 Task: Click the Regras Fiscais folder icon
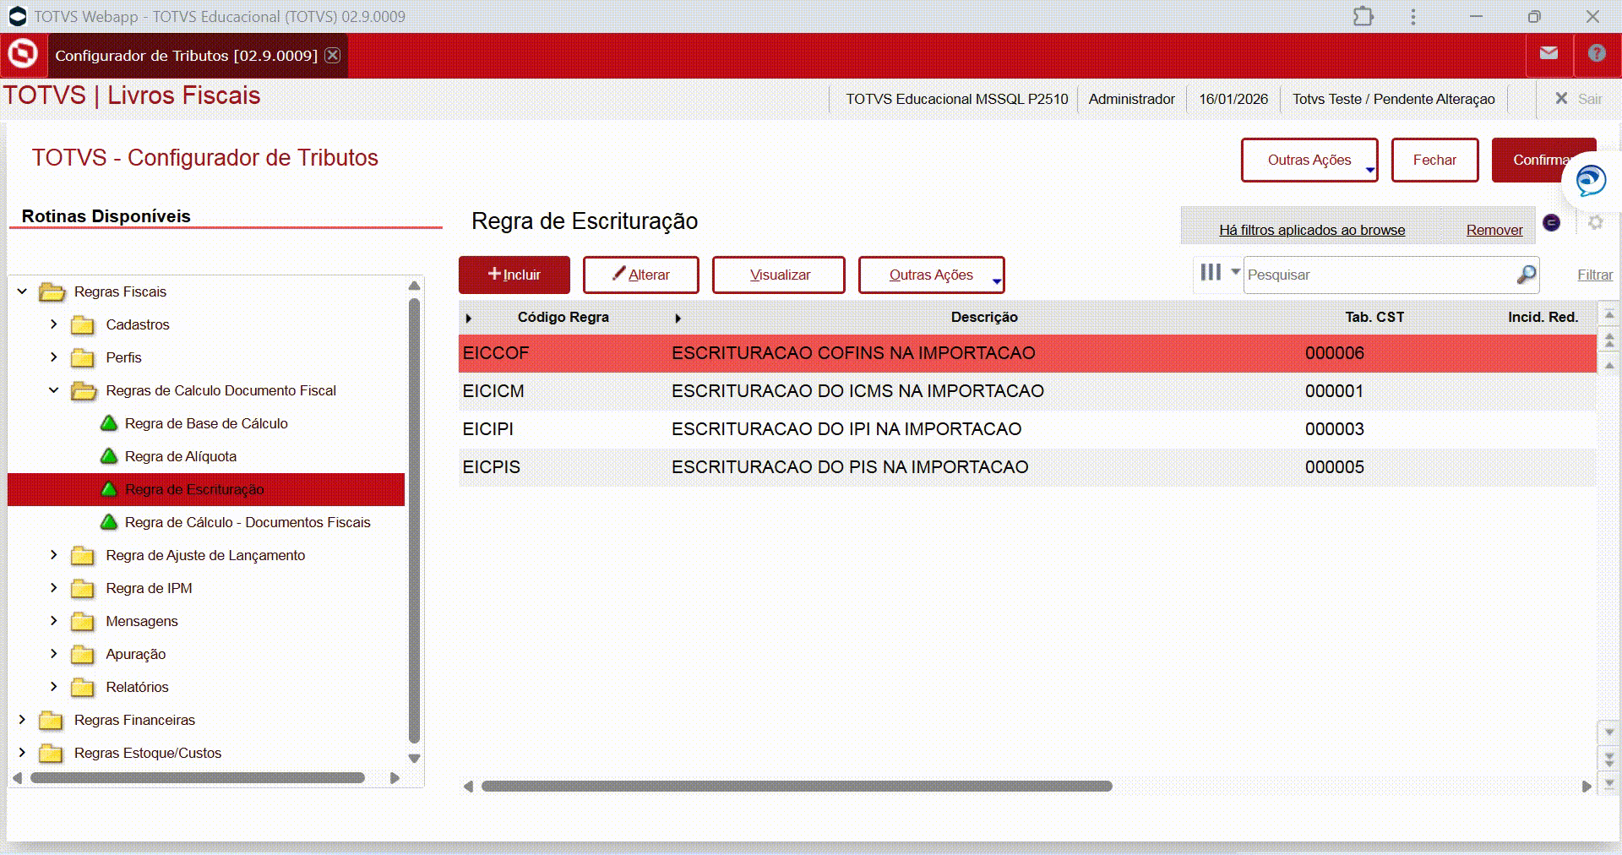pos(52,291)
